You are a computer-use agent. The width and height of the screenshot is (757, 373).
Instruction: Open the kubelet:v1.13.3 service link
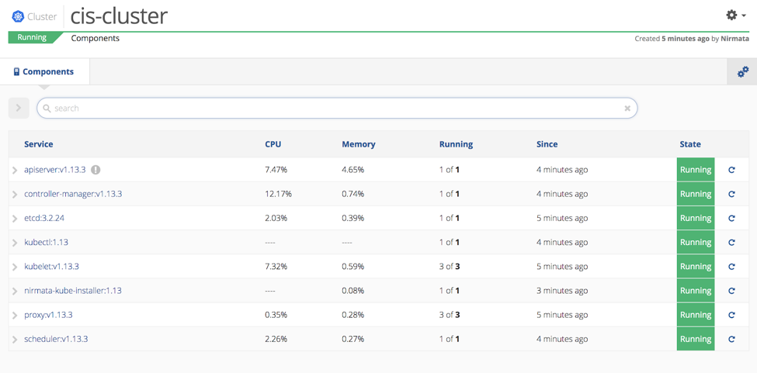[x=51, y=266]
